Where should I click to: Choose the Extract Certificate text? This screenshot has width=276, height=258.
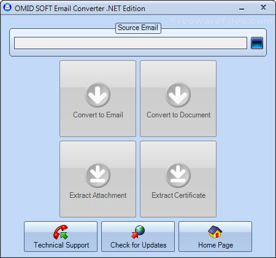click(x=178, y=195)
